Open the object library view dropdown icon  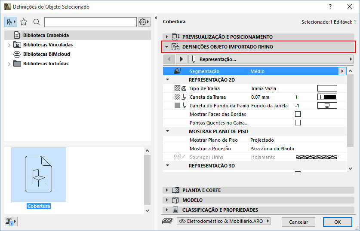pos(11,22)
